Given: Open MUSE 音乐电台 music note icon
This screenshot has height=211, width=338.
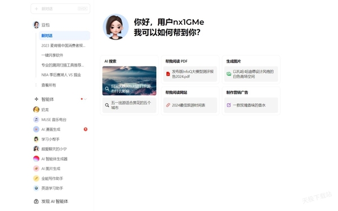Looking at the screenshot, I should [36, 120].
